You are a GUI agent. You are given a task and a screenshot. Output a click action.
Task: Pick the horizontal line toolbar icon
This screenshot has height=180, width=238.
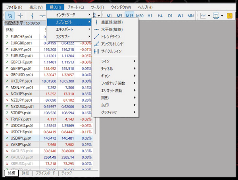point(42,15)
